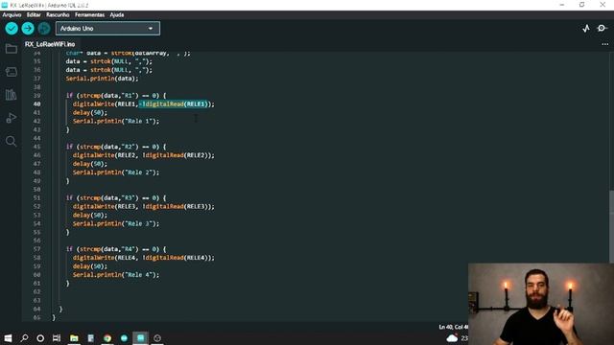Open the Sketchbook folder sidebar icon
614x345 pixels.
point(11,49)
